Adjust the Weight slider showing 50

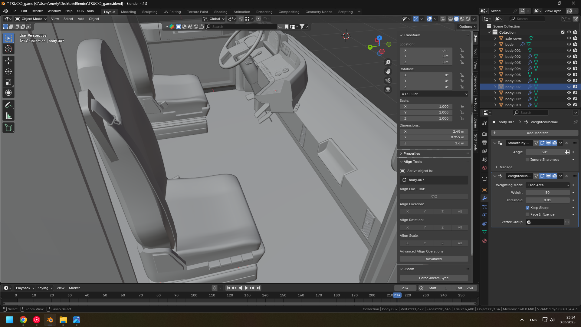547,193
